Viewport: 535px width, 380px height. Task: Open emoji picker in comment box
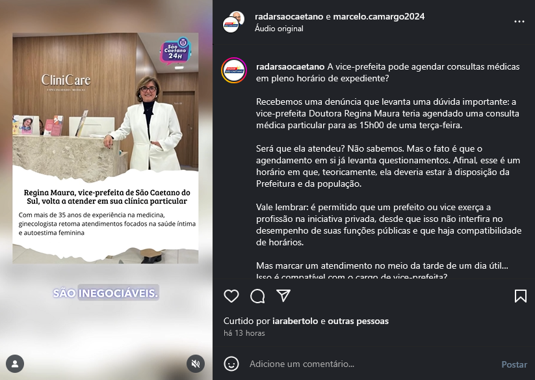pos(231,364)
